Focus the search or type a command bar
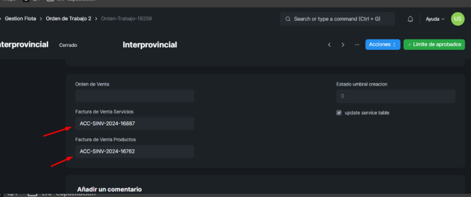The height and width of the screenshot is (197, 471). click(337, 19)
